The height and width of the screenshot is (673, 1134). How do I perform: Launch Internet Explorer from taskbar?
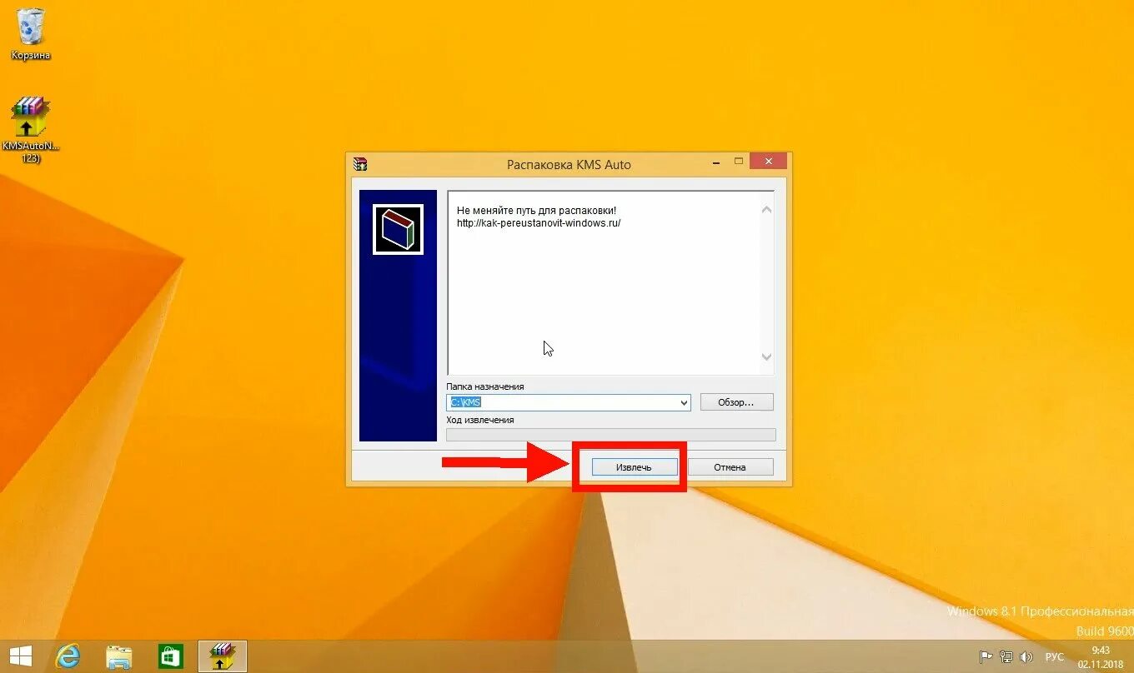[68, 656]
